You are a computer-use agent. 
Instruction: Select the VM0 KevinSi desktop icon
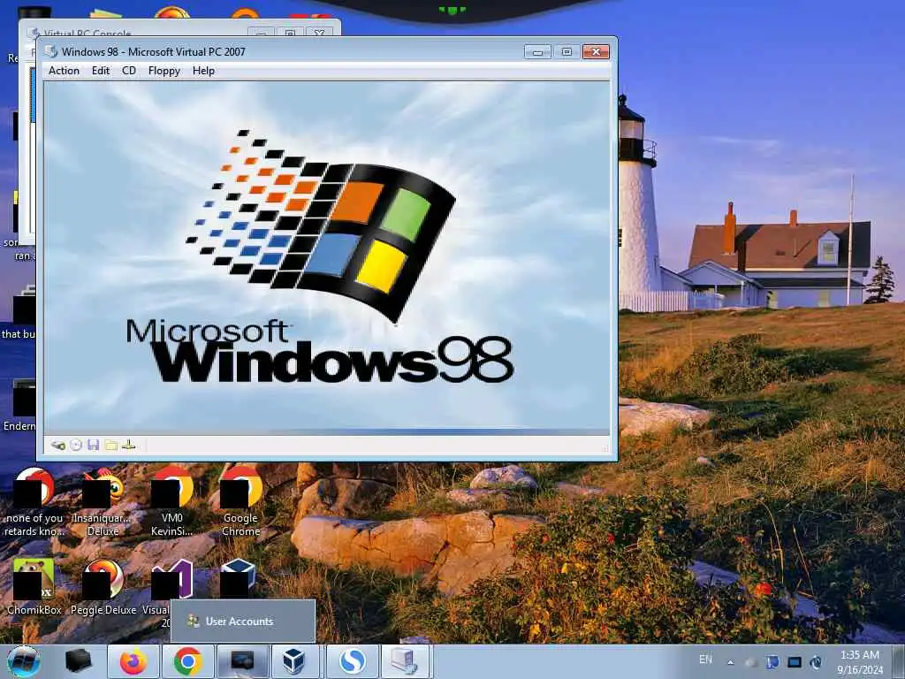(x=171, y=503)
